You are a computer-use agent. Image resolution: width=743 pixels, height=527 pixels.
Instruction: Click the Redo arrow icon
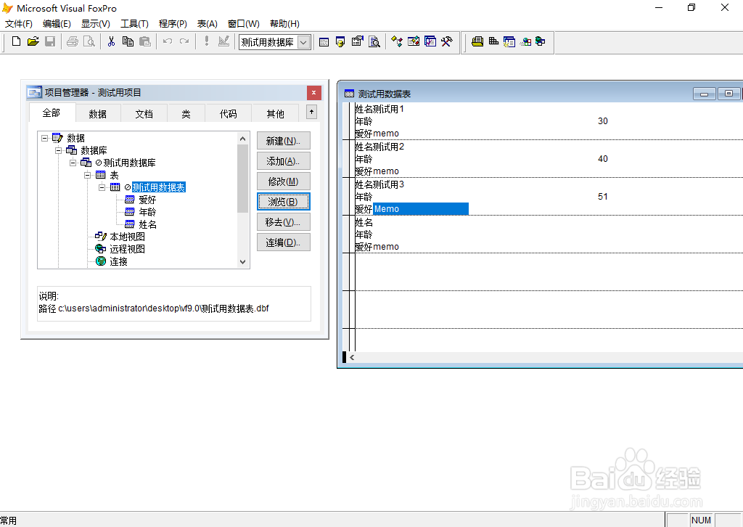[184, 41]
